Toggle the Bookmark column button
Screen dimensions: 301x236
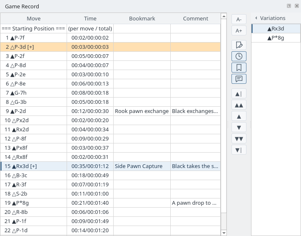click(x=239, y=68)
